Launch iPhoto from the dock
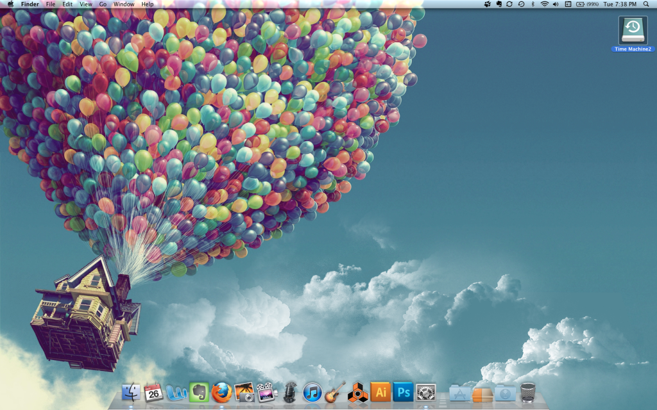This screenshot has width=657, height=410. click(x=244, y=393)
